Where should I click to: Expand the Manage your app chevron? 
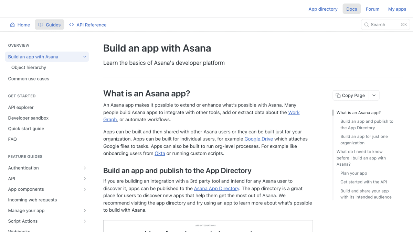click(85, 211)
